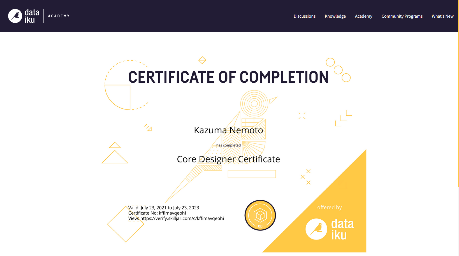The image size is (459, 256).
Task: Follow the verify.skilljar.com certificate link
Action: 182,218
